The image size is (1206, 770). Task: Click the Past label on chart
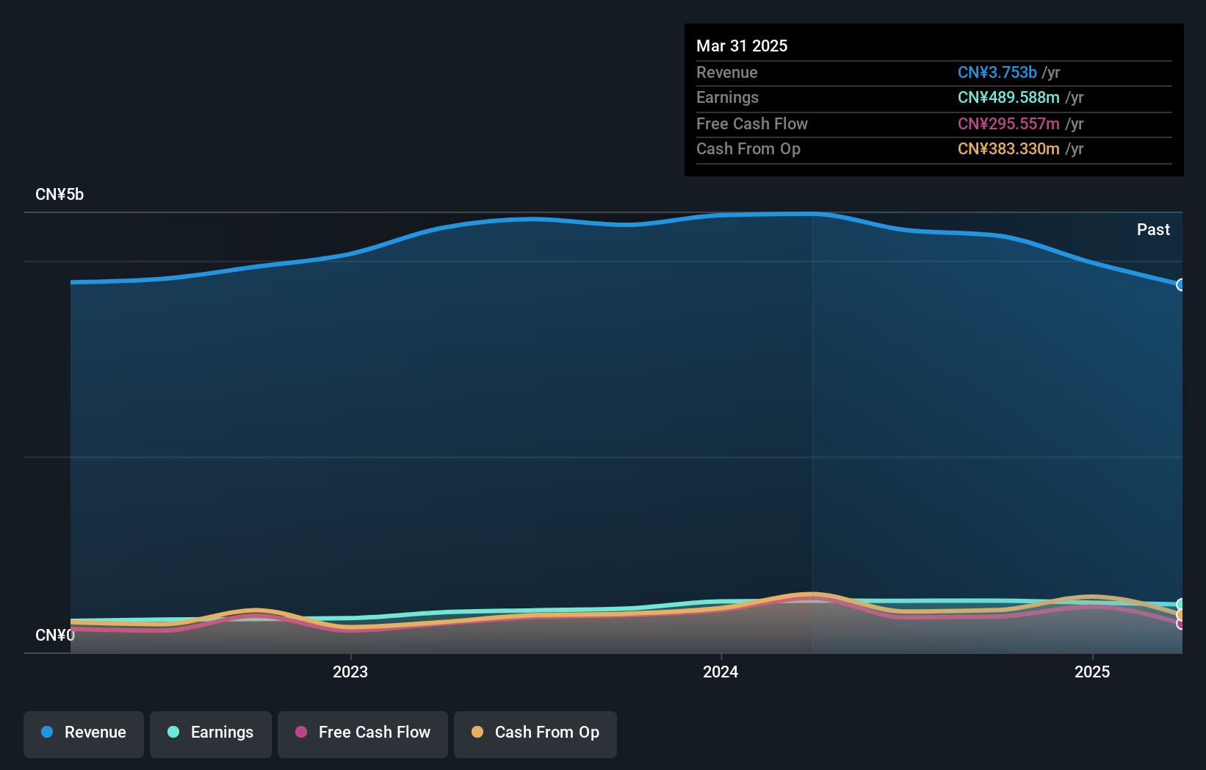(x=1153, y=229)
